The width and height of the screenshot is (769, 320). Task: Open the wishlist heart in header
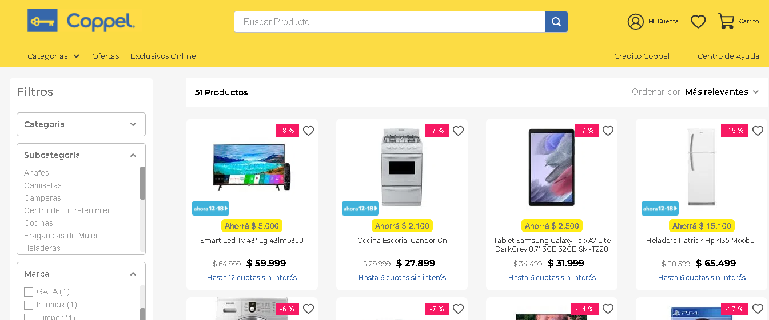(698, 22)
